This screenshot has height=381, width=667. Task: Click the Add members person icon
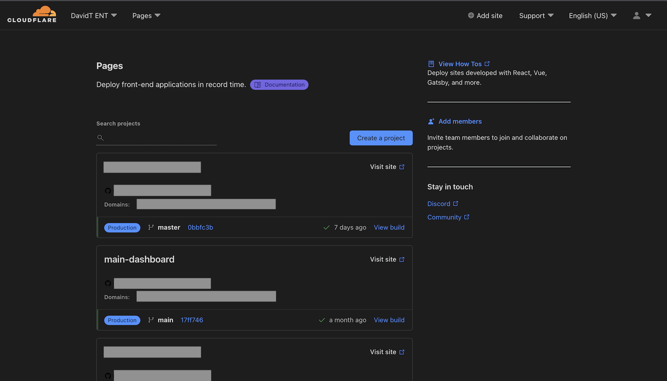point(431,121)
